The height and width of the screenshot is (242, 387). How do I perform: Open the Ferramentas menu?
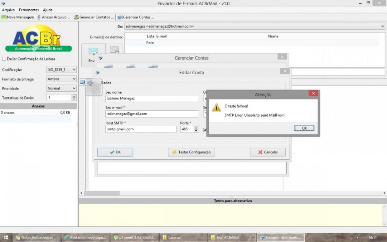click(x=29, y=10)
